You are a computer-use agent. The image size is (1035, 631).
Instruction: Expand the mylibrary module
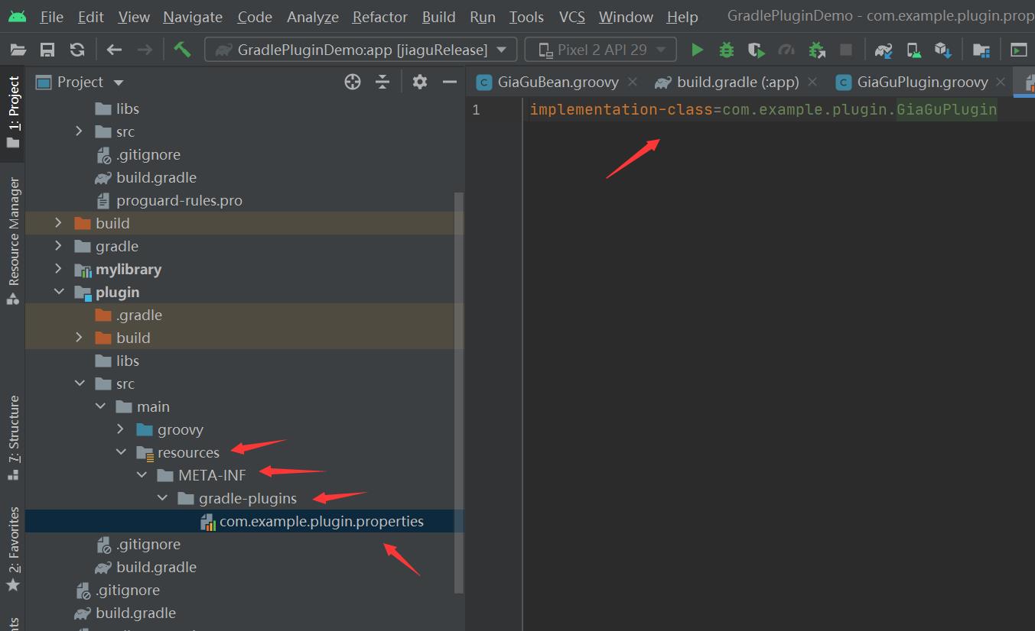58,269
